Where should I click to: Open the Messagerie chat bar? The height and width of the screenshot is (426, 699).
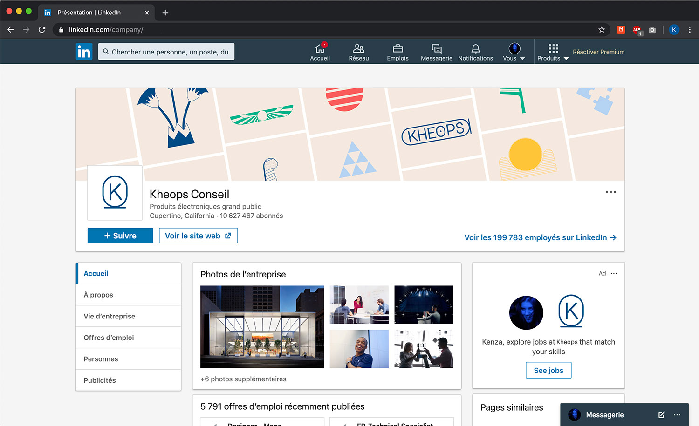pyautogui.click(x=624, y=414)
